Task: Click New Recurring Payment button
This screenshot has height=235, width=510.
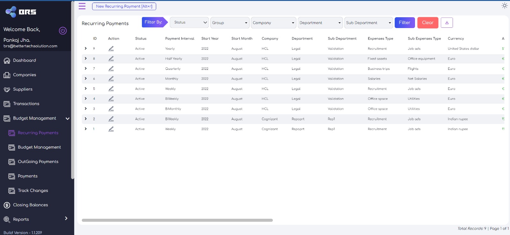Action: pyautogui.click(x=124, y=6)
